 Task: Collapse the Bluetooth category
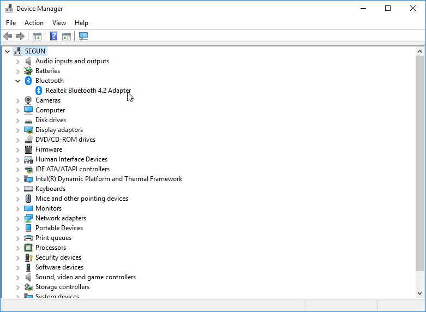click(x=17, y=81)
